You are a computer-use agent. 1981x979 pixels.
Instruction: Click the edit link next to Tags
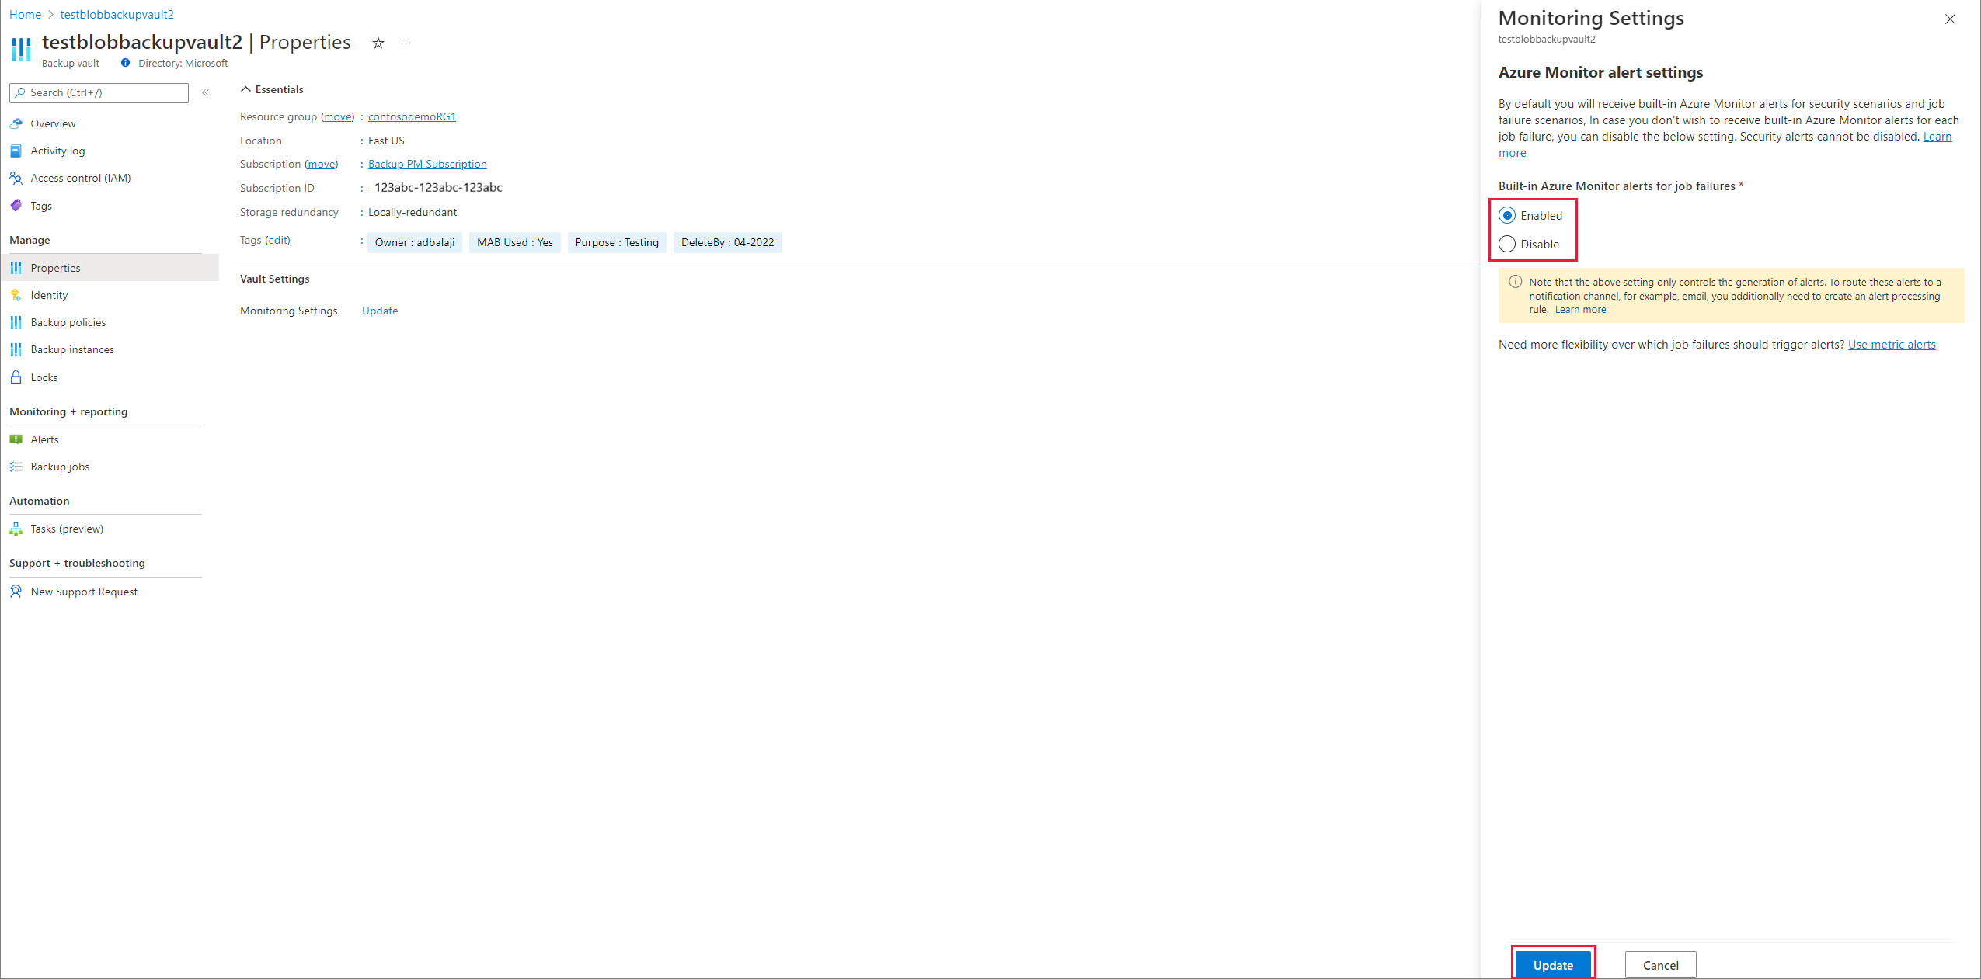click(x=278, y=241)
